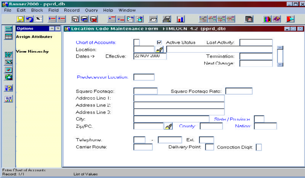Click the Effective date field showing 22 NOV 2000
Image resolution: width=305 pixels, height=178 pixels.
click(x=150, y=56)
